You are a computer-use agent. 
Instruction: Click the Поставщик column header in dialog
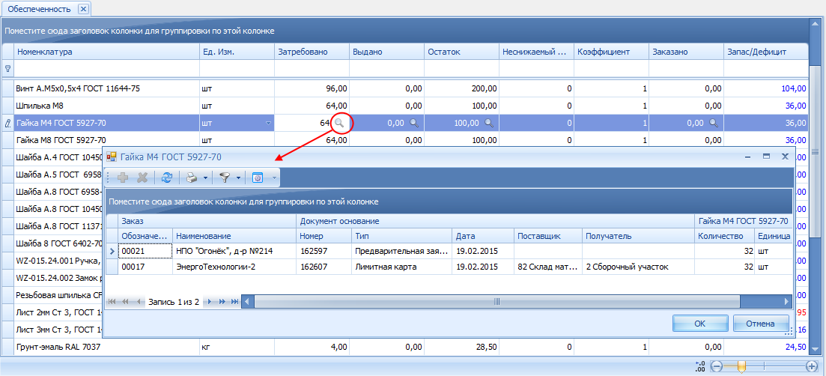[x=548, y=236]
